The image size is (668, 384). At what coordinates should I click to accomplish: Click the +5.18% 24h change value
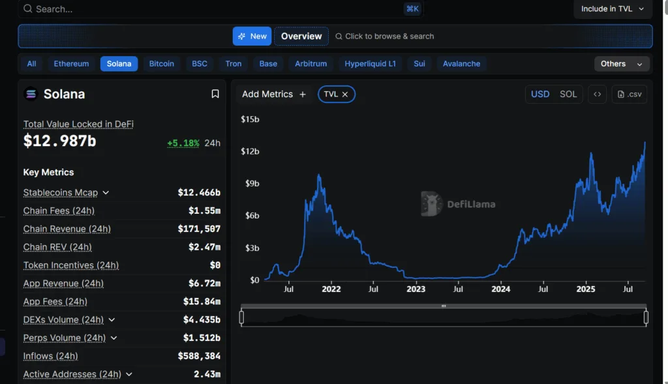pyautogui.click(x=183, y=143)
